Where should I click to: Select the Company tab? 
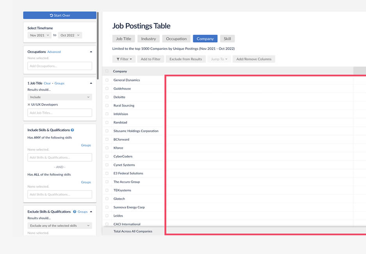[x=205, y=39]
